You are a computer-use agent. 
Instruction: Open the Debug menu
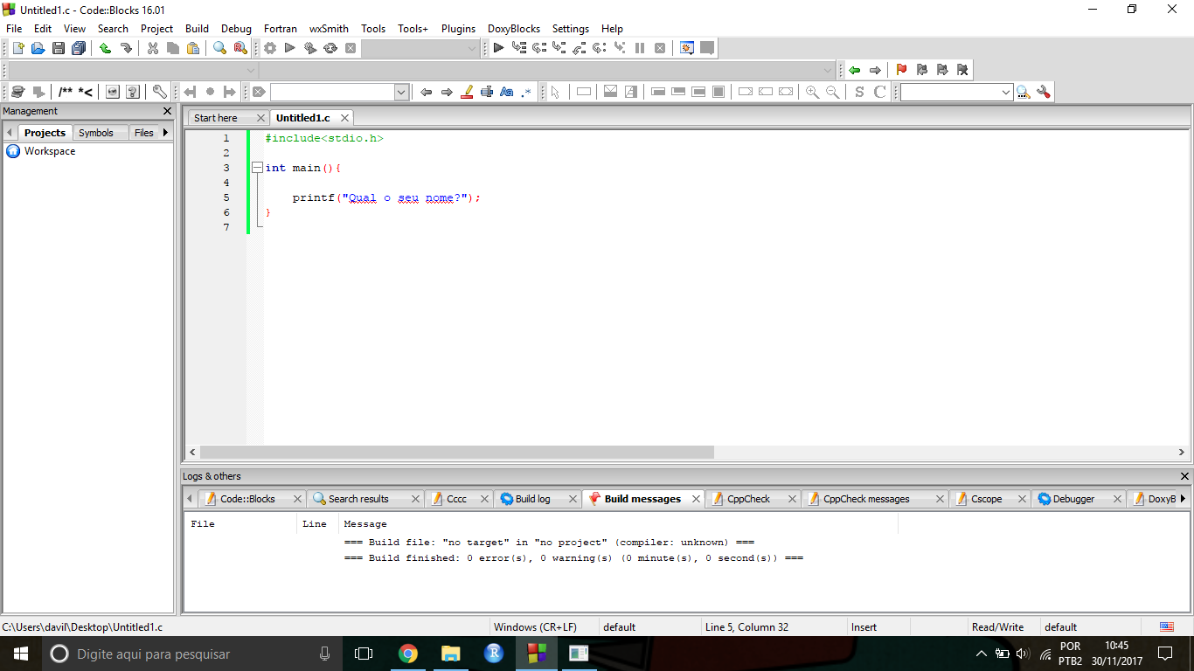click(236, 29)
